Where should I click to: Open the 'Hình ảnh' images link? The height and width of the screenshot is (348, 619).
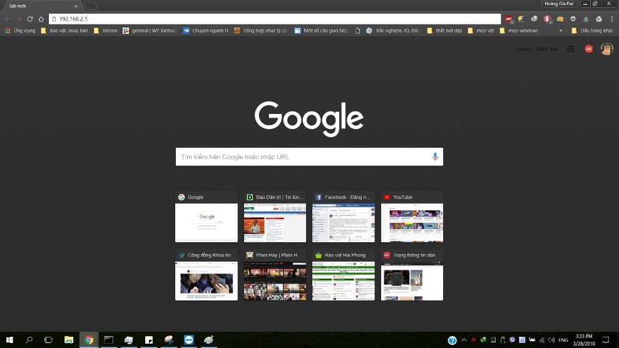pos(548,49)
